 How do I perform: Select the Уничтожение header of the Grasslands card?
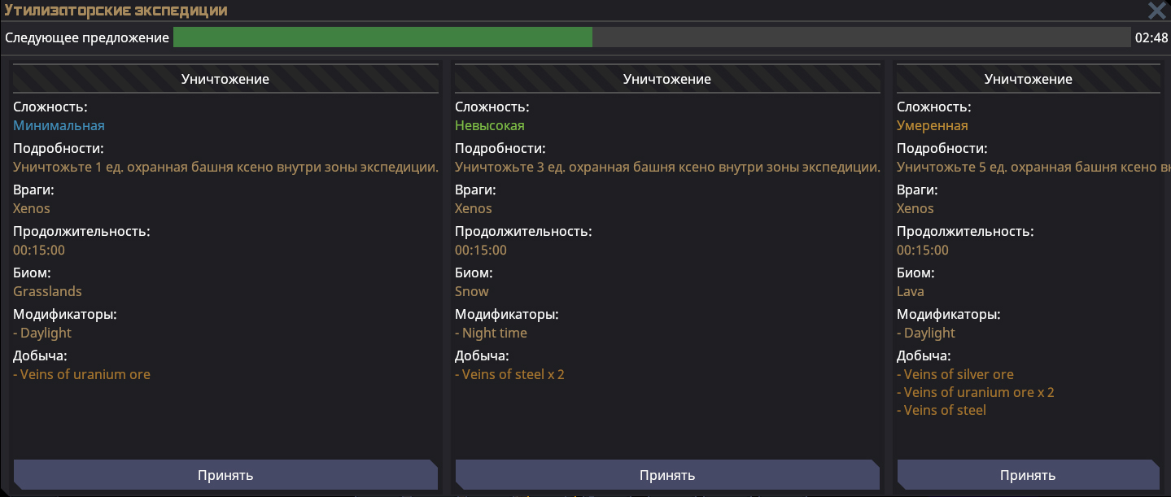225,79
